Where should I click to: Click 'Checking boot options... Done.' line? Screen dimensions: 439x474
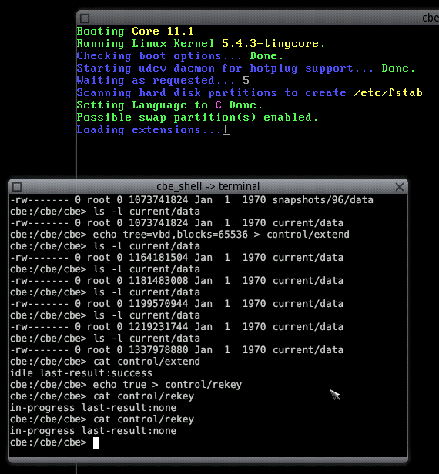(x=180, y=56)
